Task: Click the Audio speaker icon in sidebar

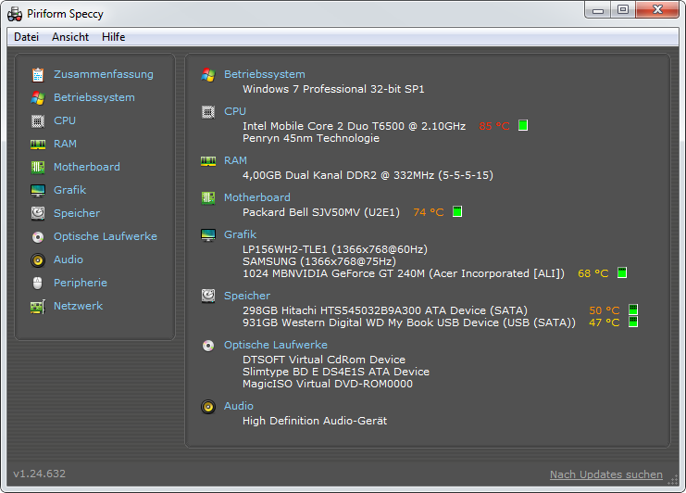Action: (38, 260)
